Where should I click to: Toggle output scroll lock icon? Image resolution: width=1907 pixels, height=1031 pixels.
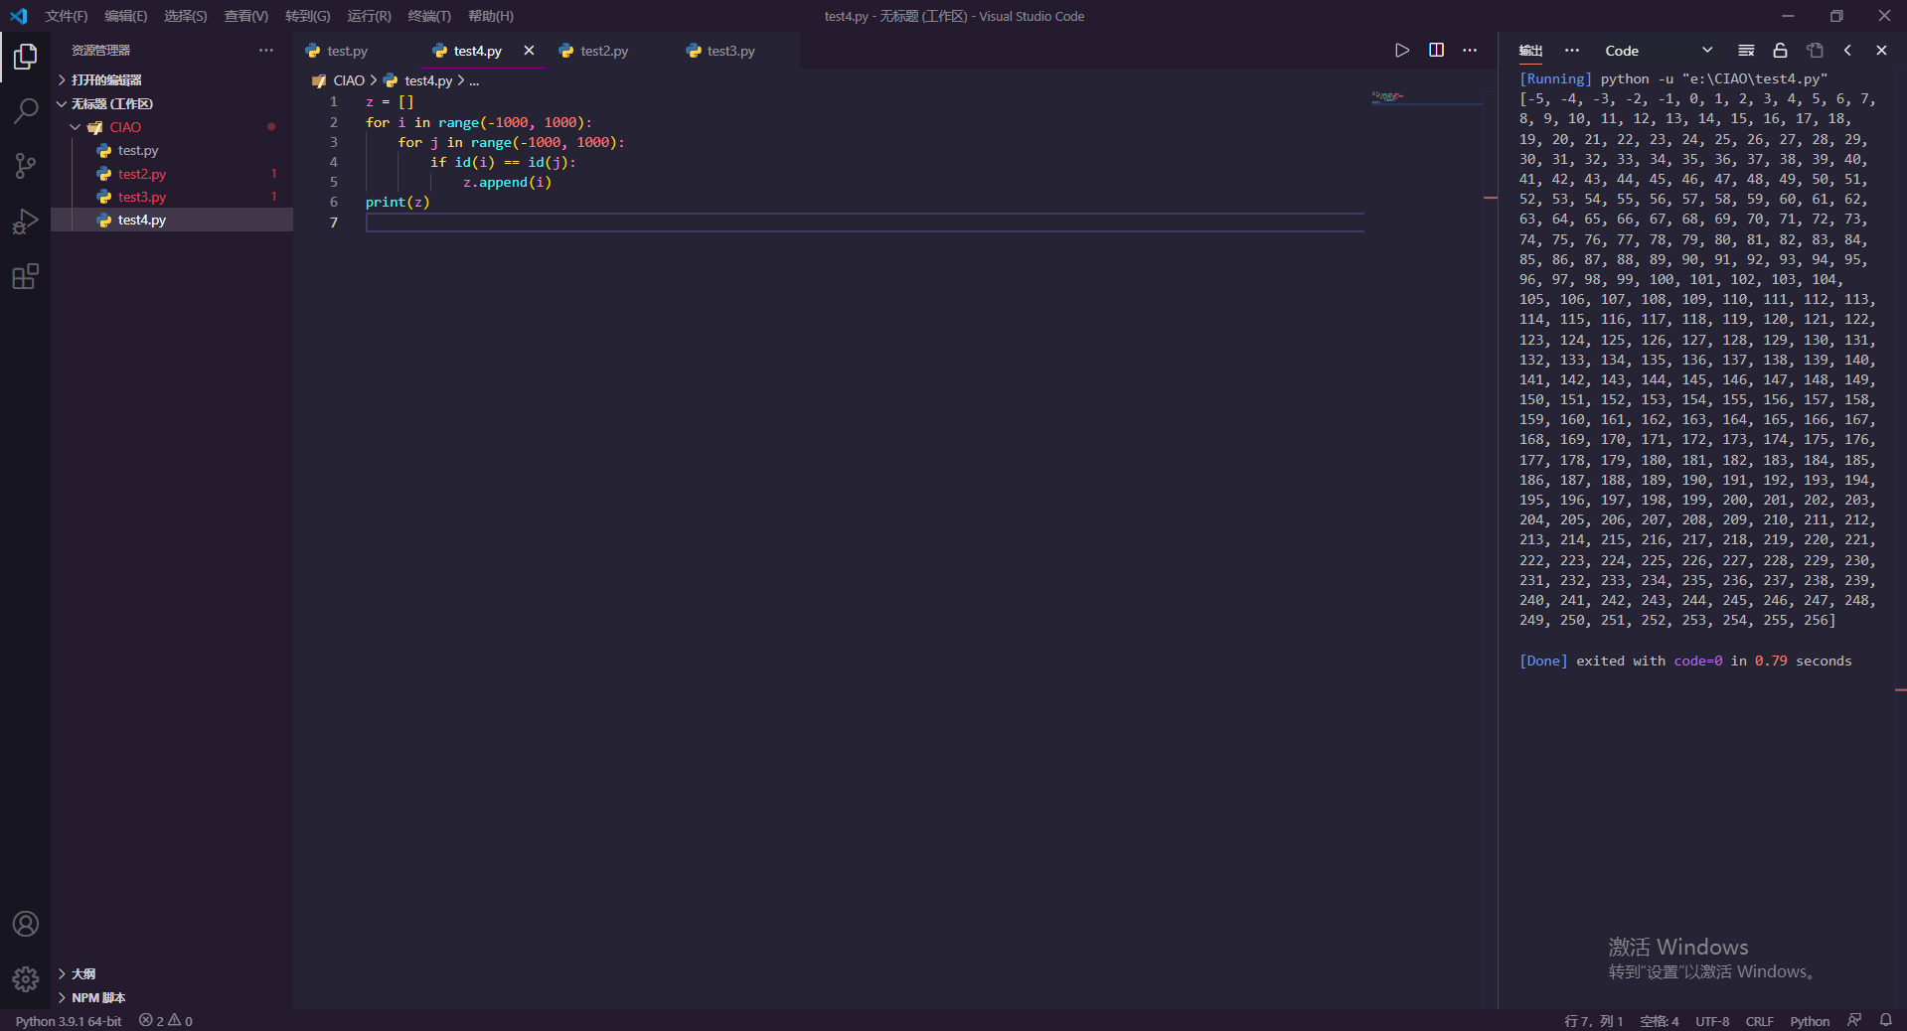[x=1780, y=51]
